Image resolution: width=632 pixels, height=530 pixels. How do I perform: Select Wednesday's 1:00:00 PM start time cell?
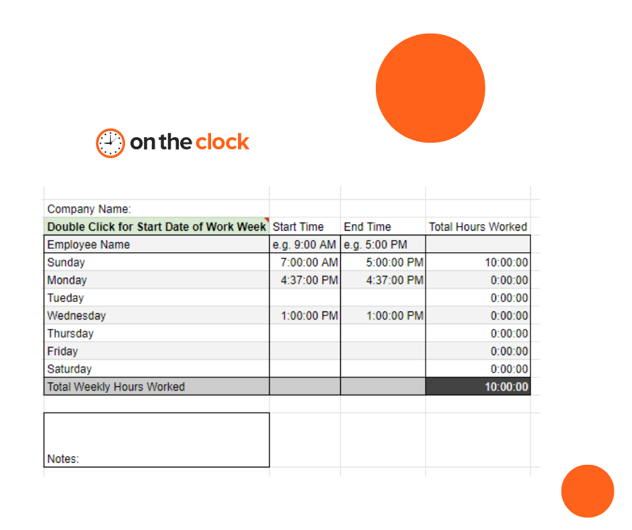coord(306,315)
